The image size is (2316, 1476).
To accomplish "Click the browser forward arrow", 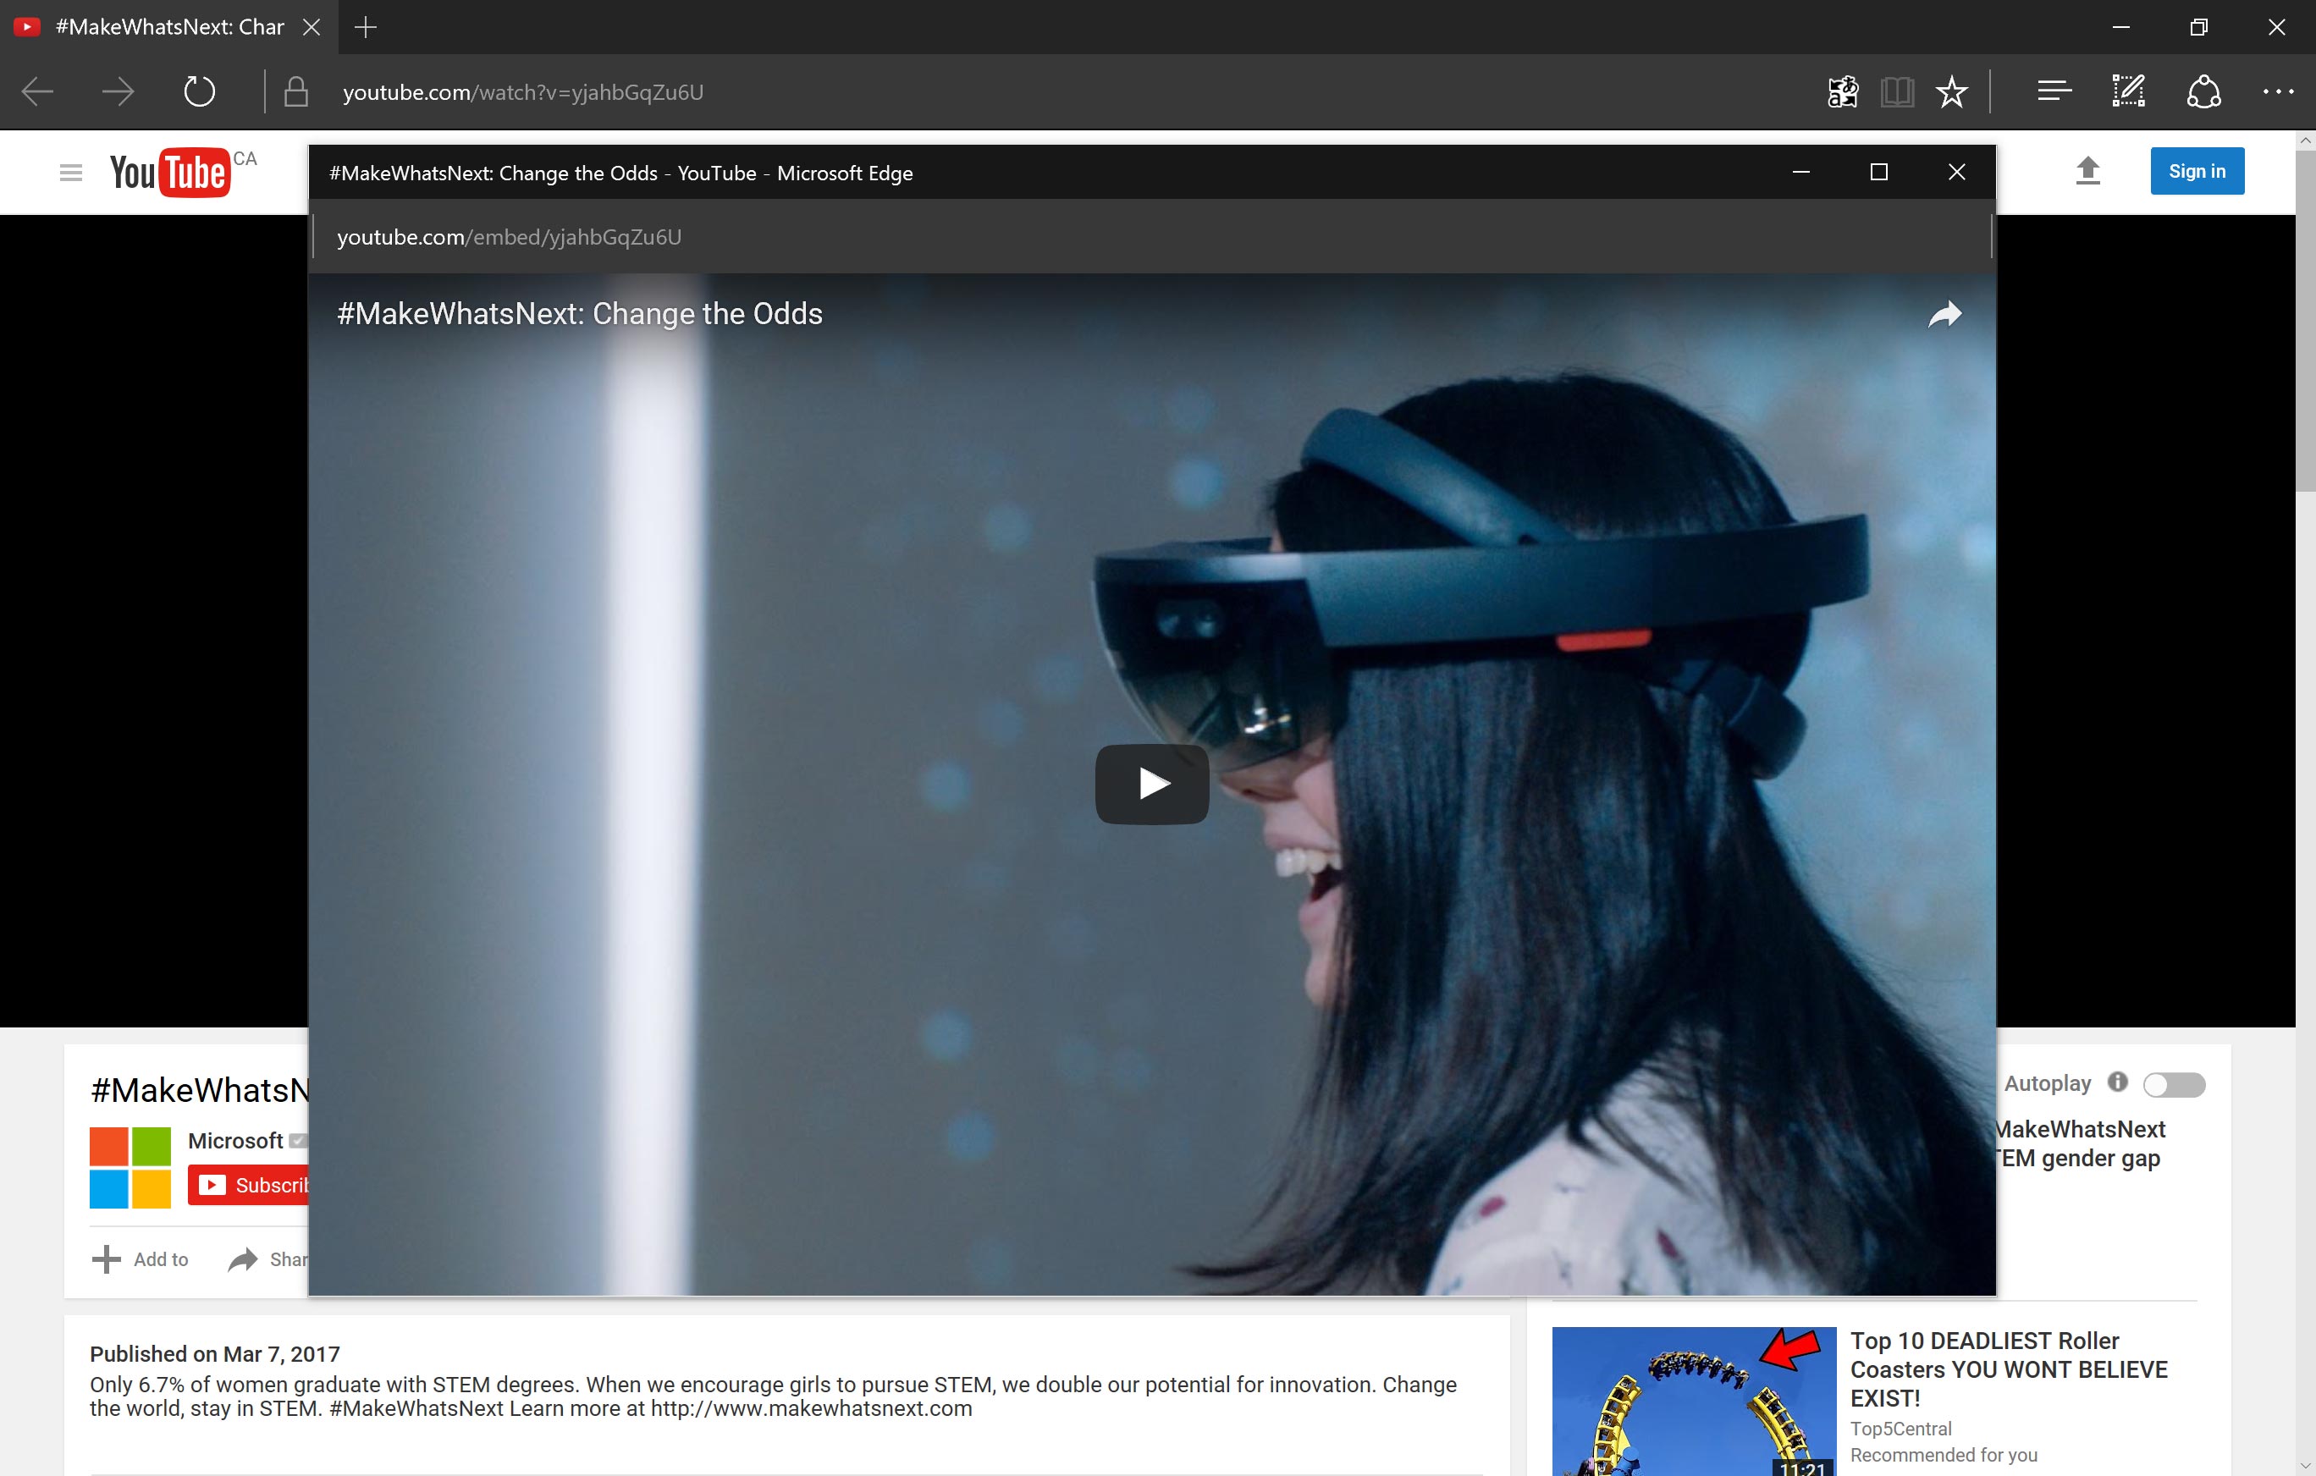I will [118, 92].
